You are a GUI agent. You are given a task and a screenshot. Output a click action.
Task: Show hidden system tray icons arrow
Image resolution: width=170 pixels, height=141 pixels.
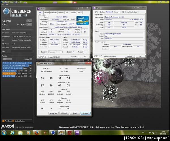(x=147, y=133)
